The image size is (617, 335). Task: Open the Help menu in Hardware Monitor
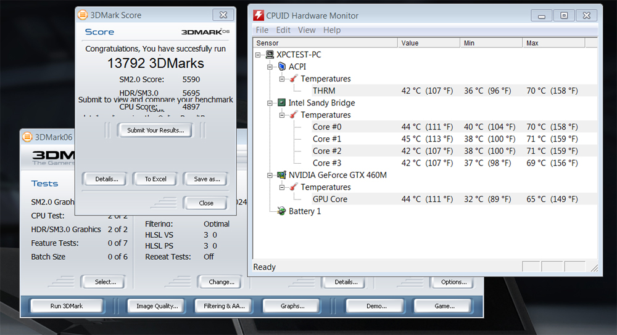point(332,30)
